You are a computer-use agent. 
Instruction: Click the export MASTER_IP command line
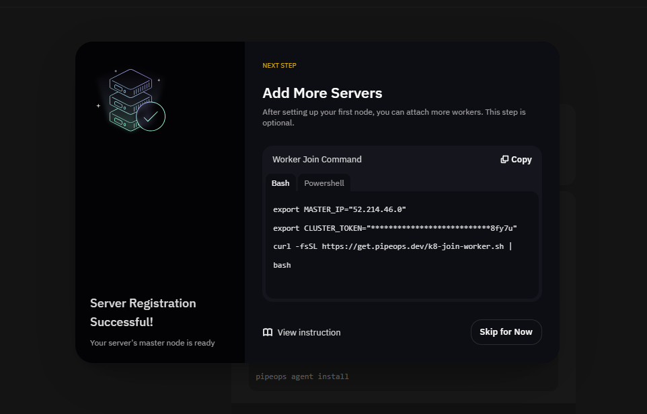(x=339, y=209)
